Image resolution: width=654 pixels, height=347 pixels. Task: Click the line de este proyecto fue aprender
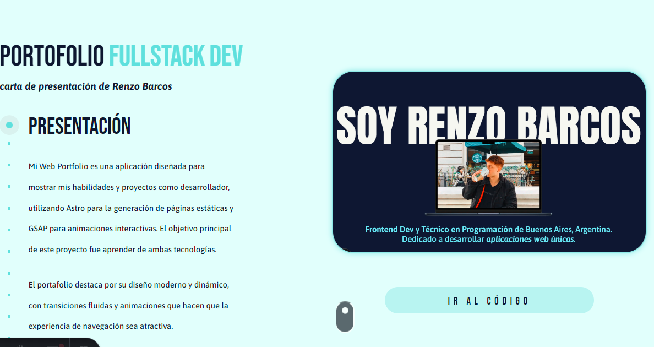[122, 250]
